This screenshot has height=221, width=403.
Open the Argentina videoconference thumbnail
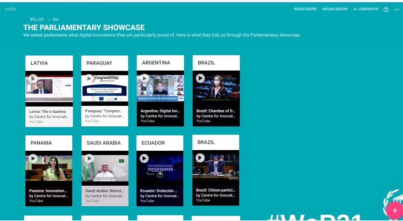[x=160, y=88]
